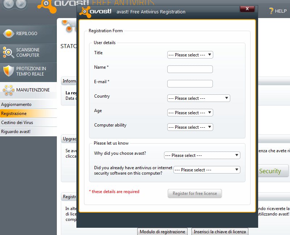Click the 'Computer ability' field label
This screenshot has height=235, width=290.
tap(110, 125)
